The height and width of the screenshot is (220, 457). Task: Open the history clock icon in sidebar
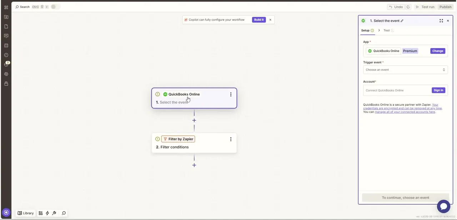click(x=6, y=55)
